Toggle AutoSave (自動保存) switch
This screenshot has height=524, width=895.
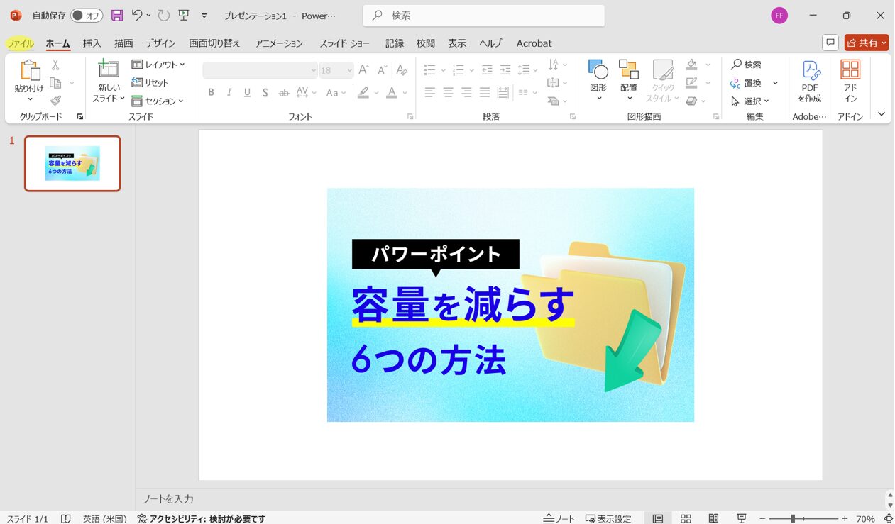click(x=87, y=16)
